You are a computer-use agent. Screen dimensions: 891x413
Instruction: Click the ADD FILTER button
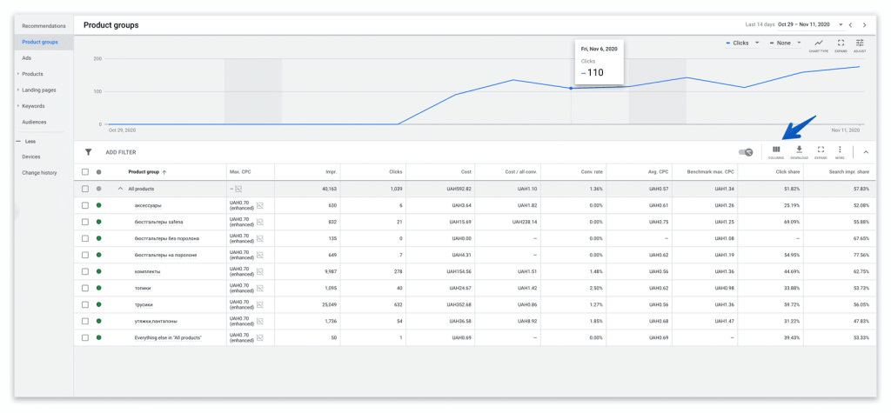[121, 152]
